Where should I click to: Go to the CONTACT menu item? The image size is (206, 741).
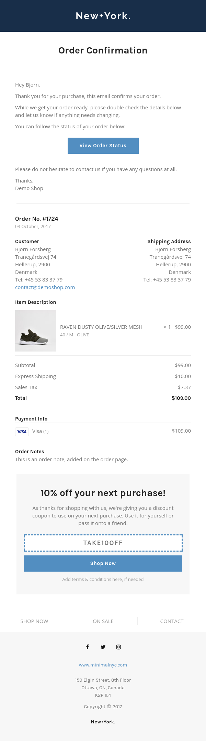(x=172, y=621)
